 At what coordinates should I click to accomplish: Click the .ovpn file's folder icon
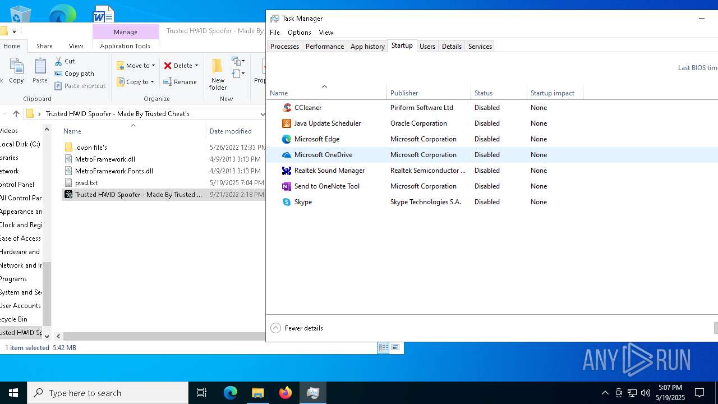pos(68,148)
